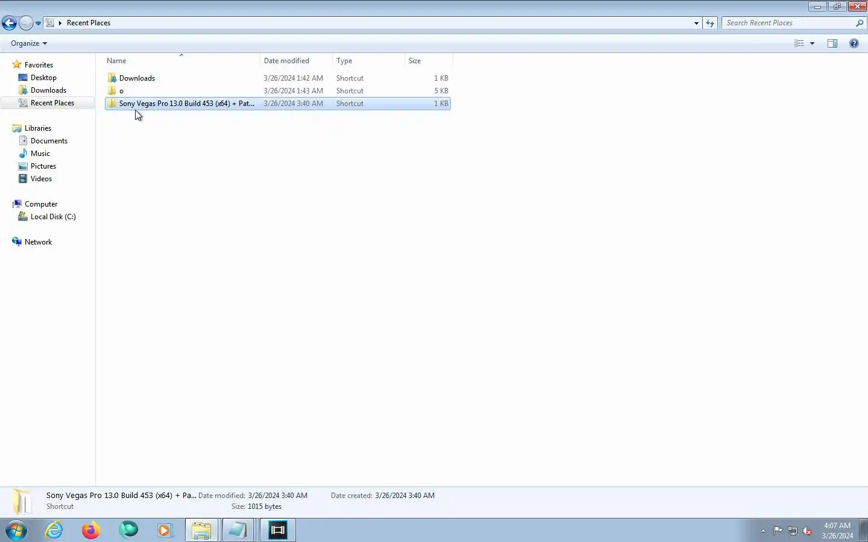This screenshot has width=868, height=542.
Task: Switch to Windows Explorer taskbar button
Action: click(201, 531)
